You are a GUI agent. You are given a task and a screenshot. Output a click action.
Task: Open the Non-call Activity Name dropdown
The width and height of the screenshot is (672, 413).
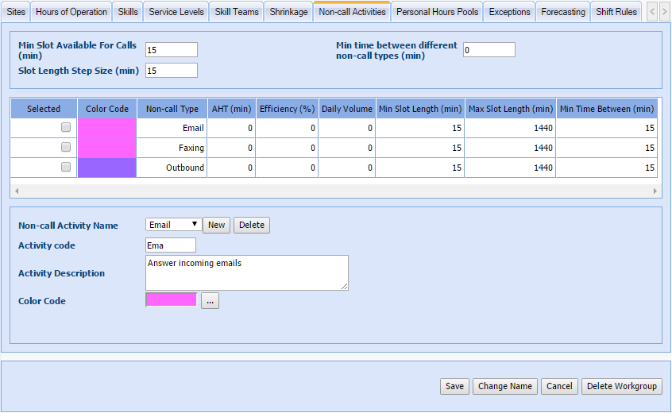pos(173,225)
